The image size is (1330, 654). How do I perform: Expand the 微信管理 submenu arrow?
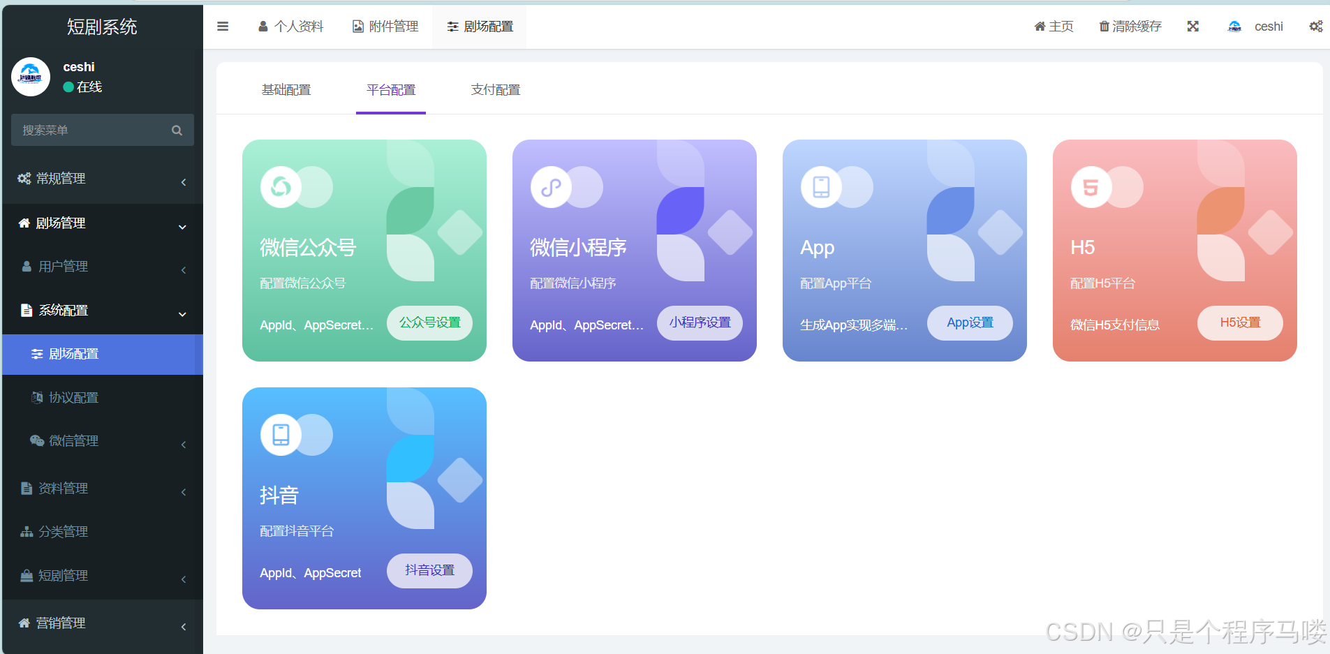pyautogui.click(x=184, y=445)
